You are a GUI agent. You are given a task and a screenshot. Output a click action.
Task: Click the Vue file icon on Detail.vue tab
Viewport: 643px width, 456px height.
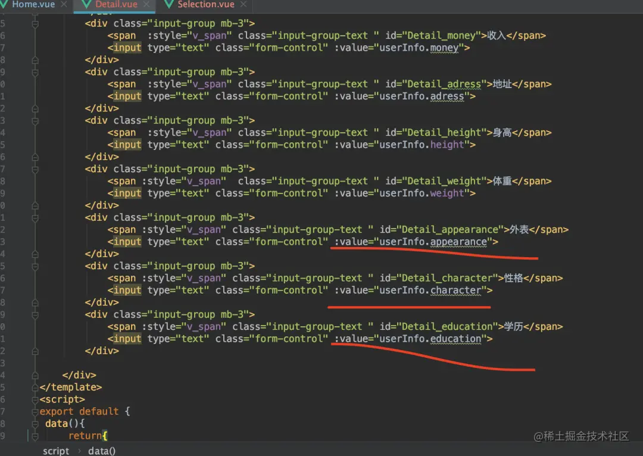(x=86, y=5)
